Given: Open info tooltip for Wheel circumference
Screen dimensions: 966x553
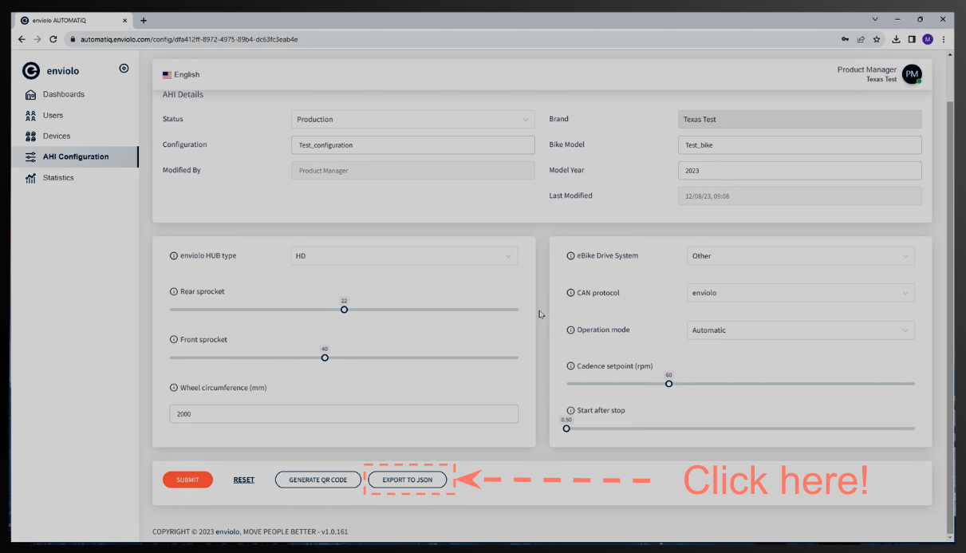Looking at the screenshot, I should 174,388.
